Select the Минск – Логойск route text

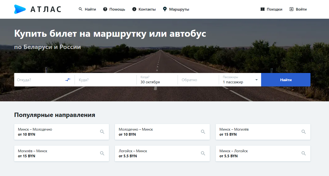pyautogui.click(x=234, y=151)
